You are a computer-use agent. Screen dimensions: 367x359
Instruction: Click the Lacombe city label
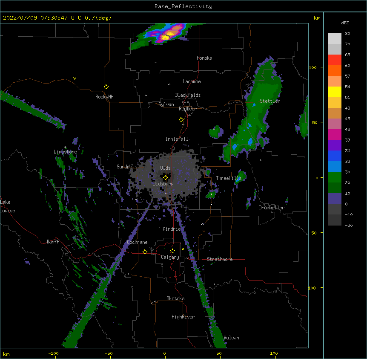tap(192, 81)
